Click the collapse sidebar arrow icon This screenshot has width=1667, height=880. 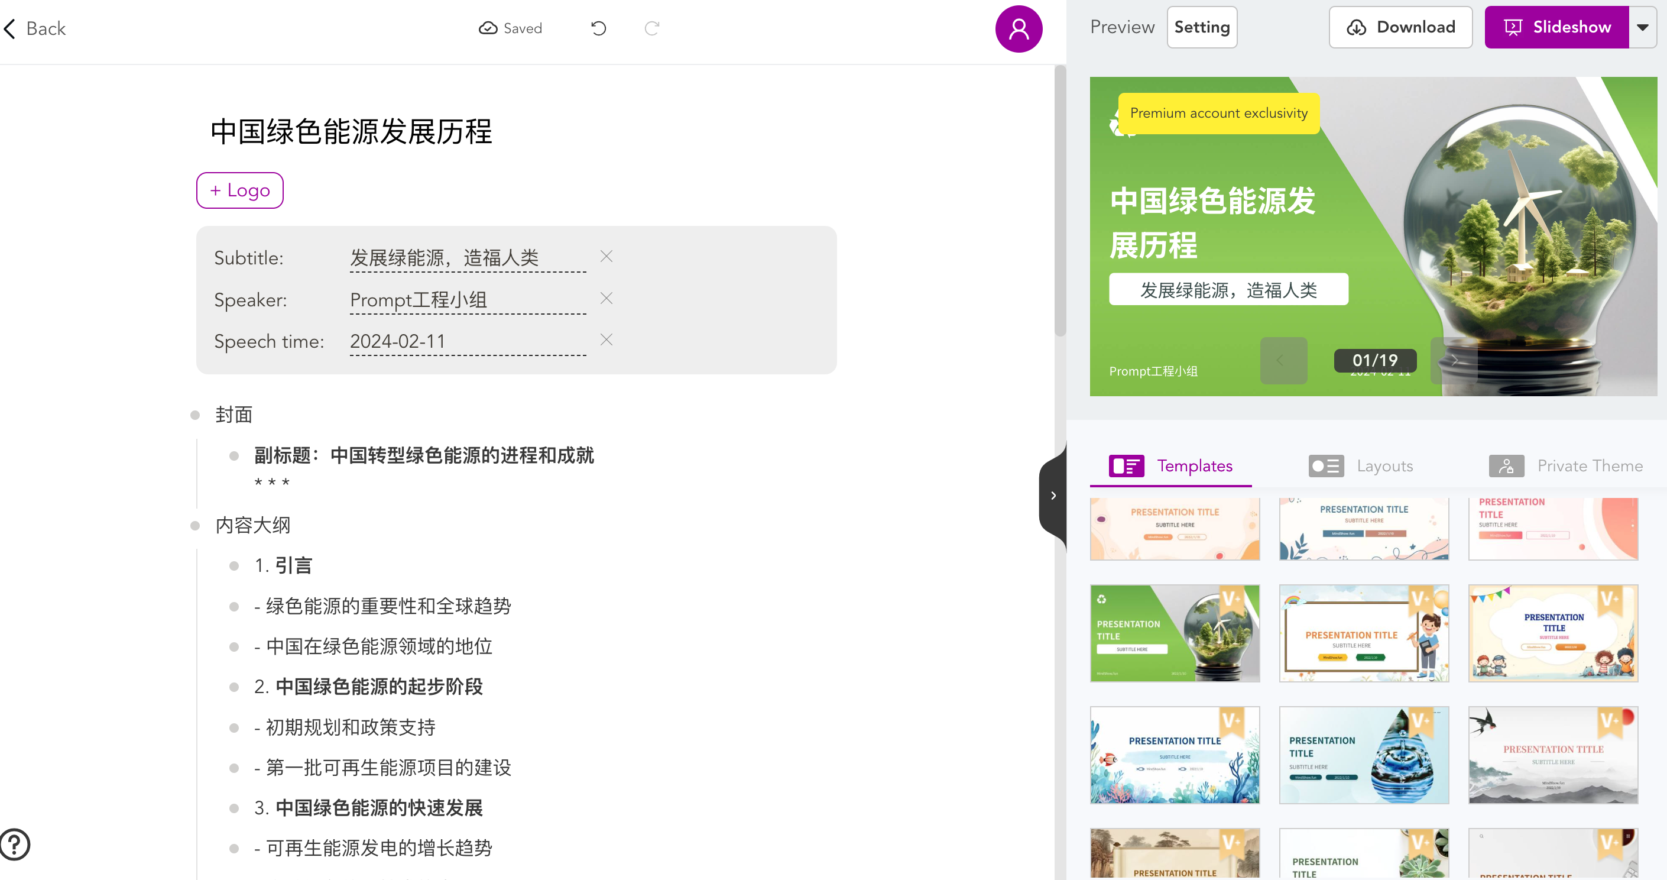[1054, 496]
